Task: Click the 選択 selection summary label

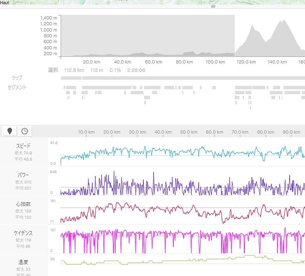Action: click(x=53, y=70)
